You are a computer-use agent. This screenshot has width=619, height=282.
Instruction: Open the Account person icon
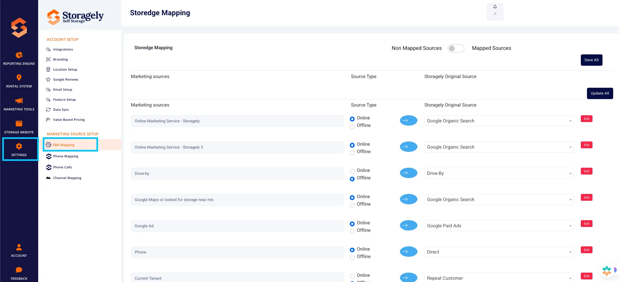point(19,247)
